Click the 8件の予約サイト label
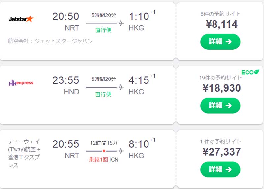Viewport: 264px width, 189px height. [x=220, y=14]
